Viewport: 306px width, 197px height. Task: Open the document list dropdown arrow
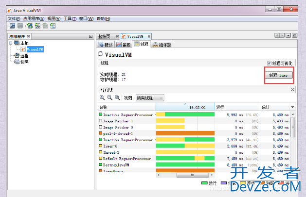[288, 35]
